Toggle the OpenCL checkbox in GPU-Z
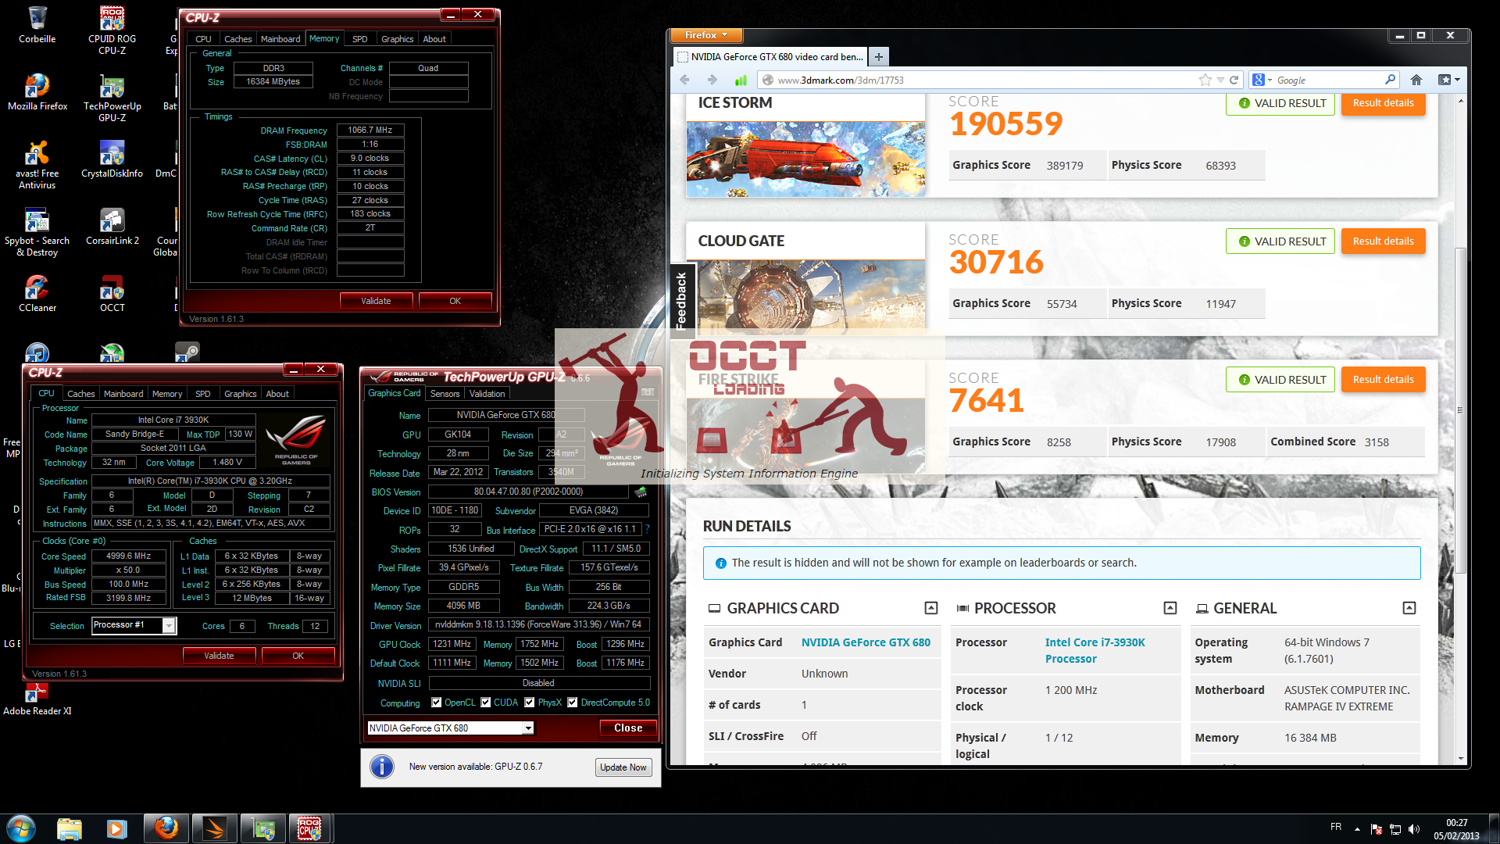 (x=437, y=703)
